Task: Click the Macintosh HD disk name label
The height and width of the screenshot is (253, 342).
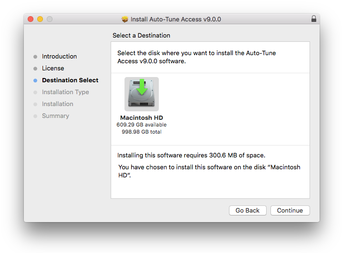Action: pos(142,117)
